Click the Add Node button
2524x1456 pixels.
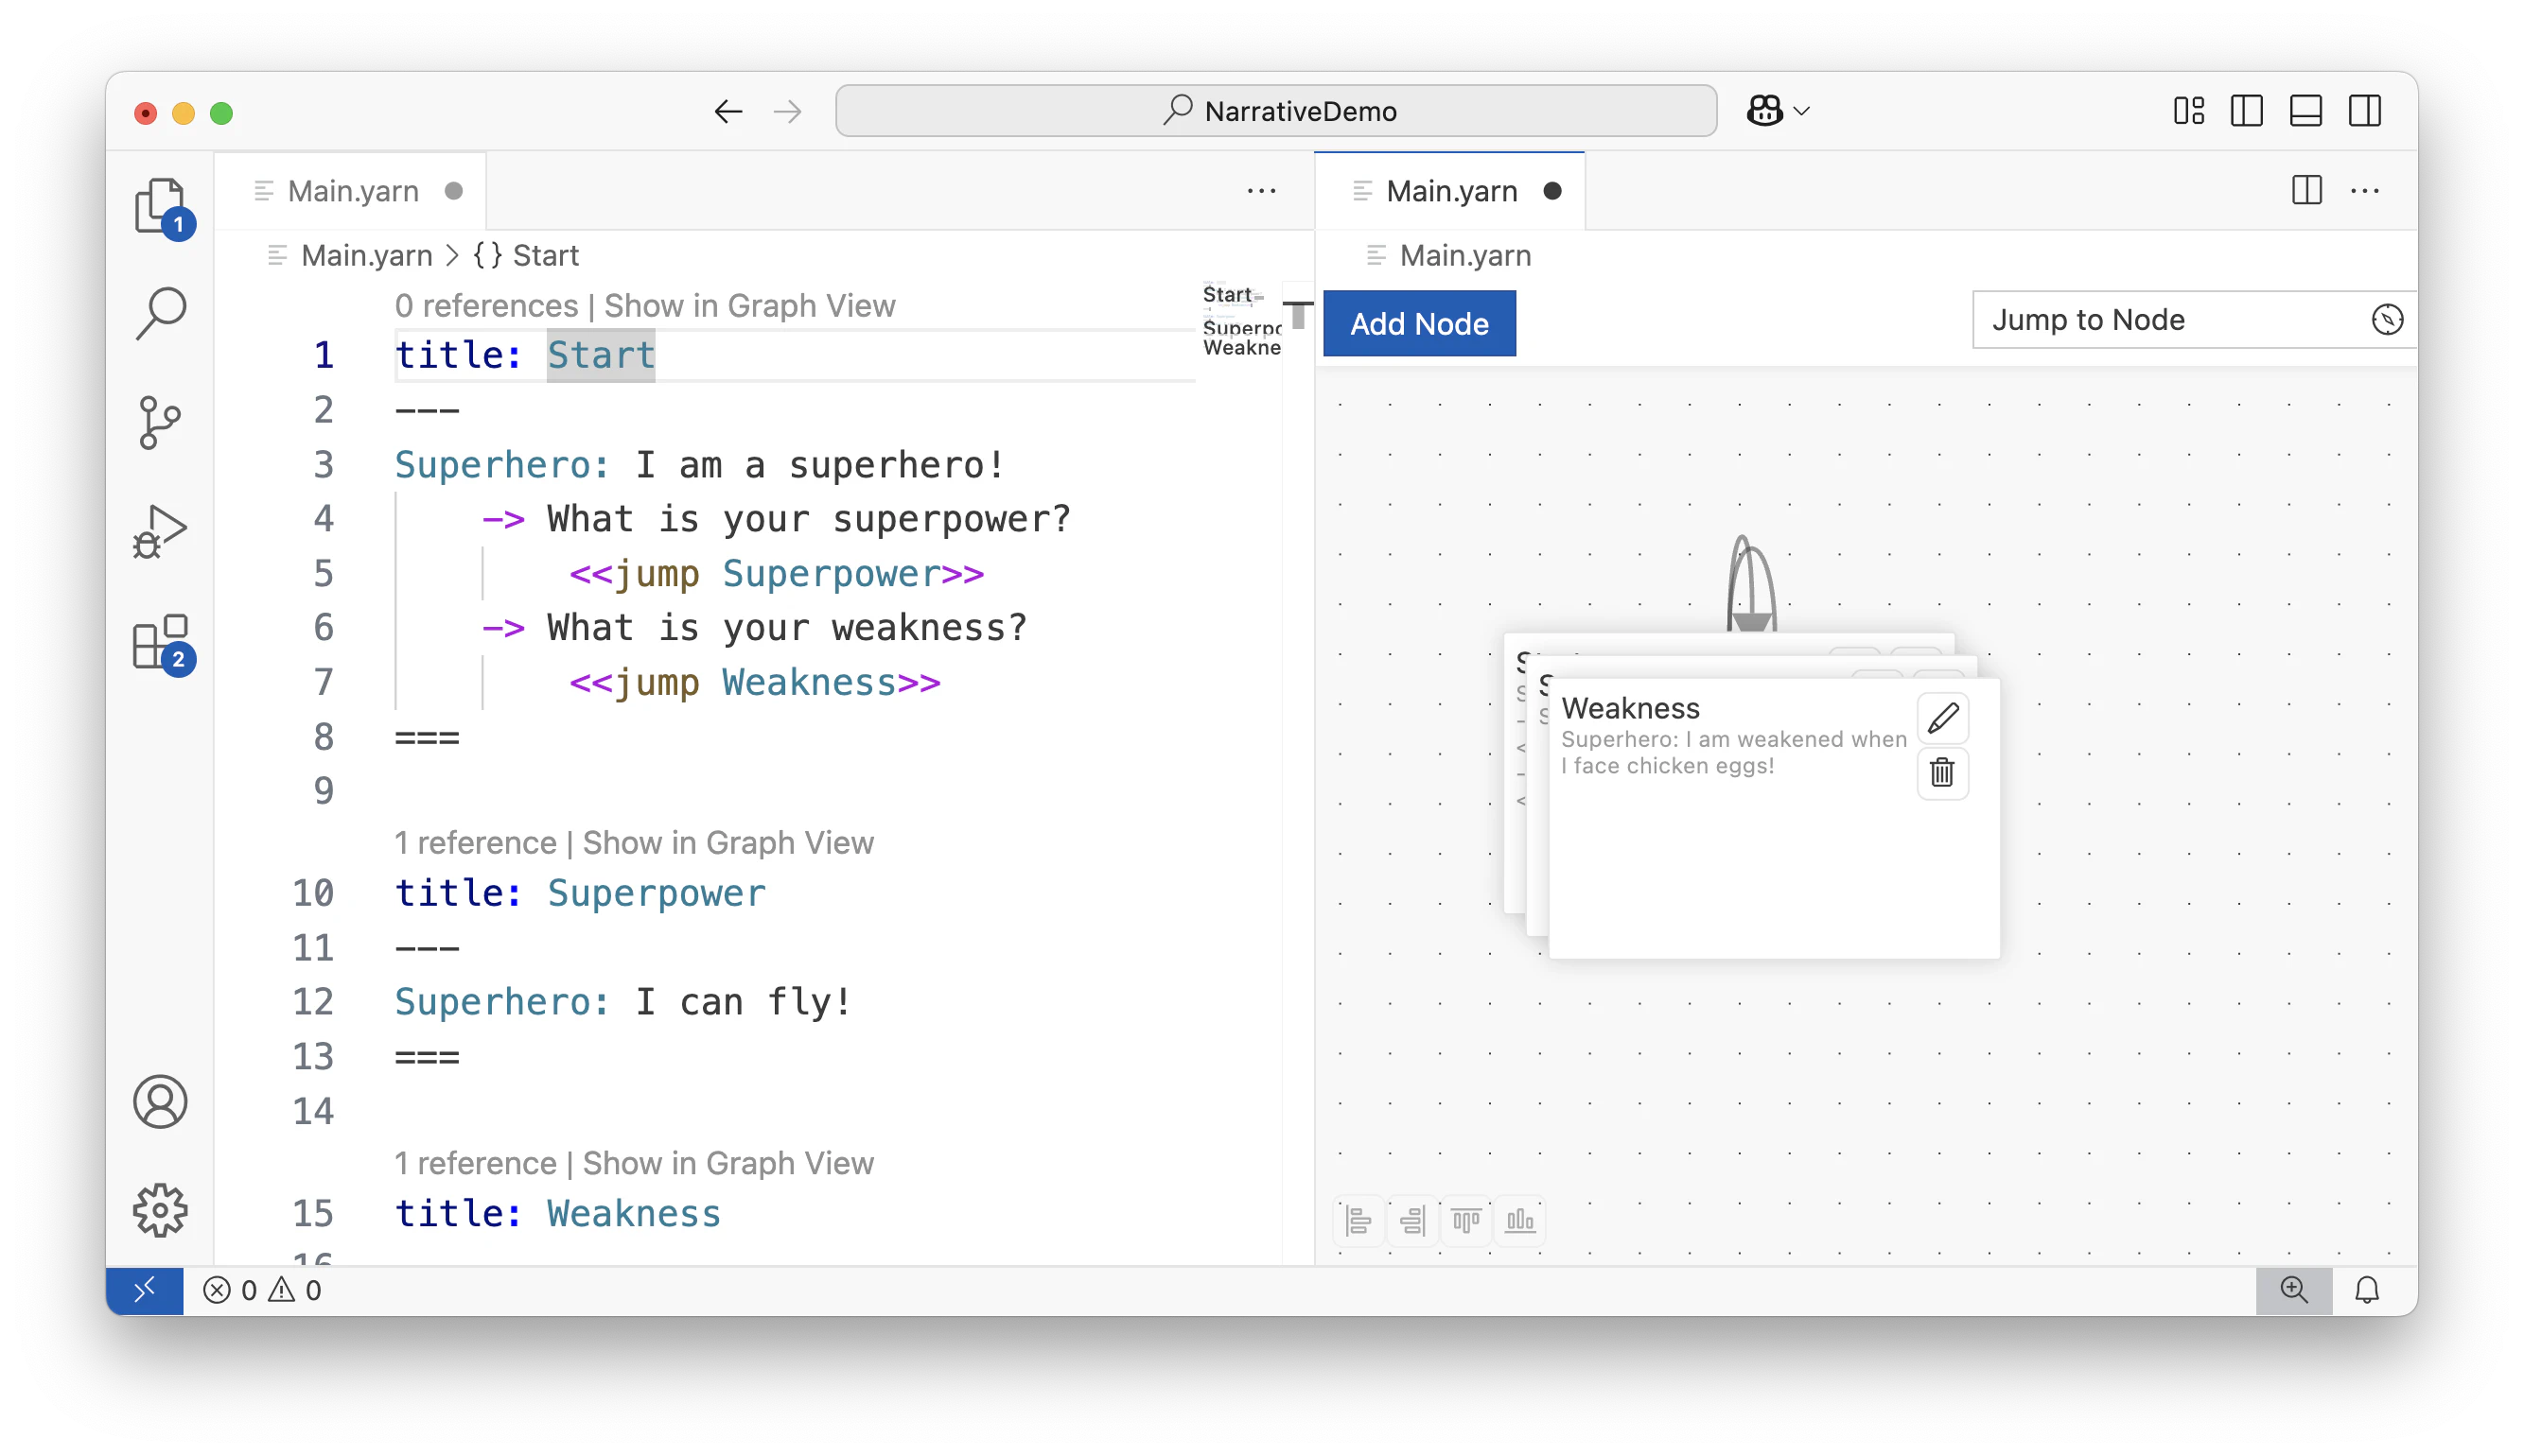click(1418, 324)
